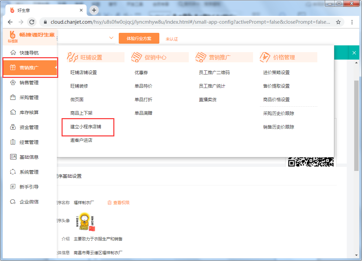
Task: Click the 营销推广 header icon in menu panel
Action: (201, 57)
